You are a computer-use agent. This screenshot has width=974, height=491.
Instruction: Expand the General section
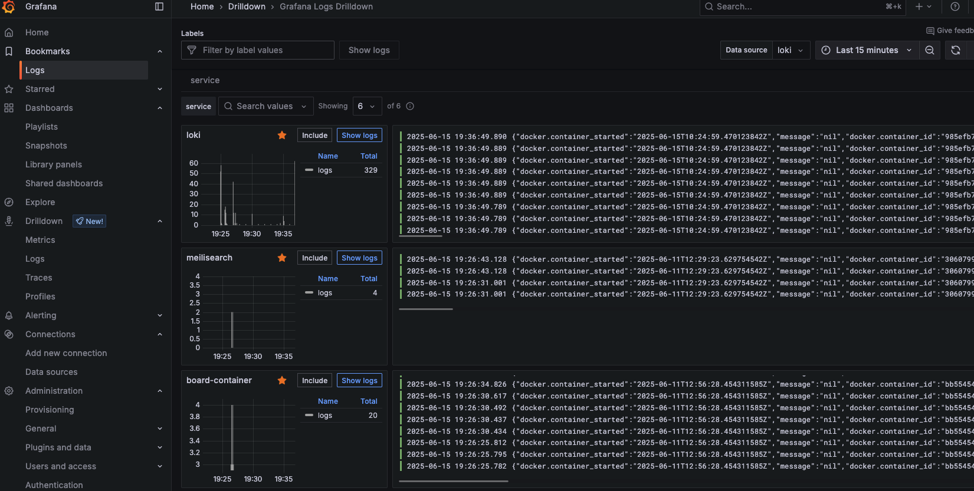coord(160,429)
